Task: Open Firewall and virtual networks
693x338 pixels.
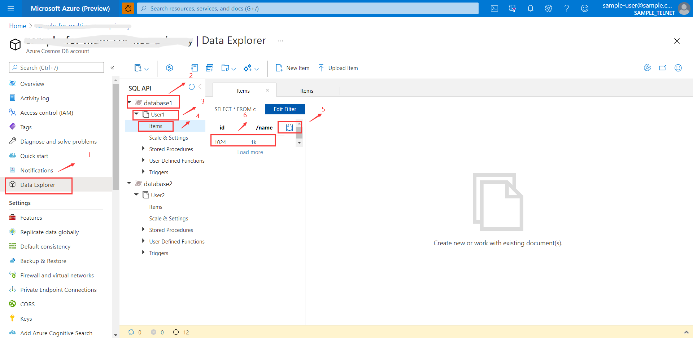Action: (x=57, y=275)
